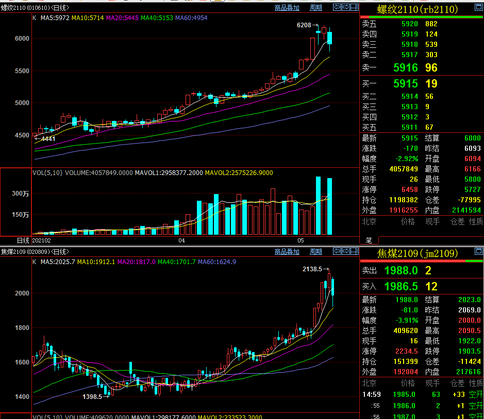Click the 05 date marker on time axis
484x419 pixels.
point(301,240)
